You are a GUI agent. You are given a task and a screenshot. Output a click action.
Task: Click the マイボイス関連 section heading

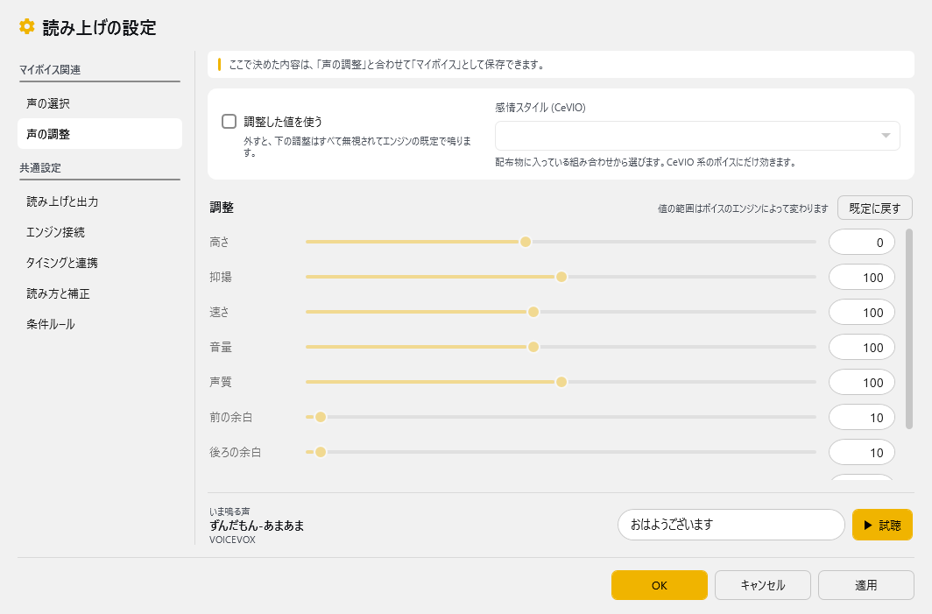tap(50, 69)
